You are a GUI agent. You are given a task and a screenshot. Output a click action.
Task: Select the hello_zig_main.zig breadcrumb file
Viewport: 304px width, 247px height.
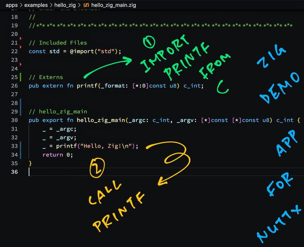tap(114, 5)
